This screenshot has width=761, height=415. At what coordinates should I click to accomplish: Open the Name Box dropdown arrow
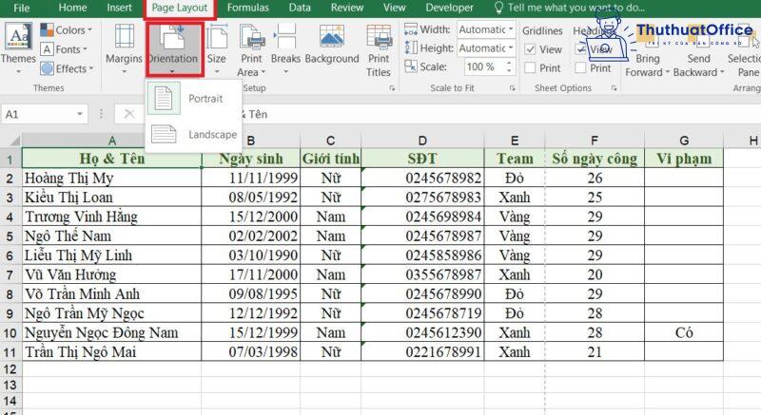pos(80,114)
